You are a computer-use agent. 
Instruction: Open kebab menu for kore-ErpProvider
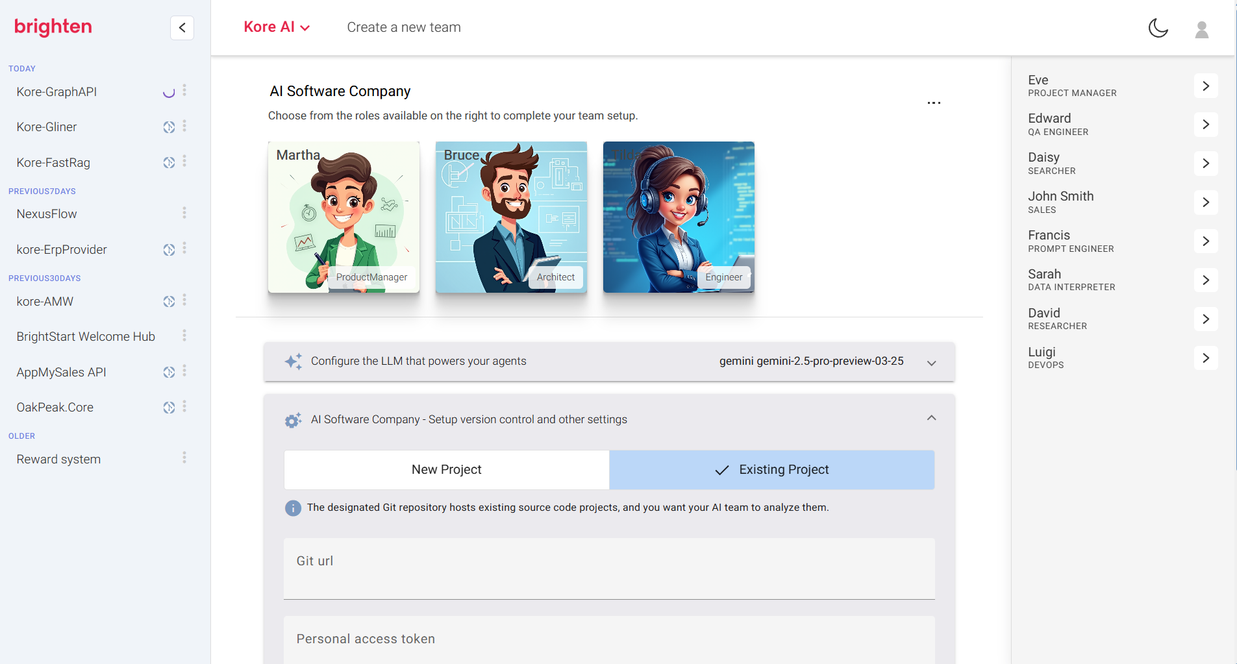point(184,249)
